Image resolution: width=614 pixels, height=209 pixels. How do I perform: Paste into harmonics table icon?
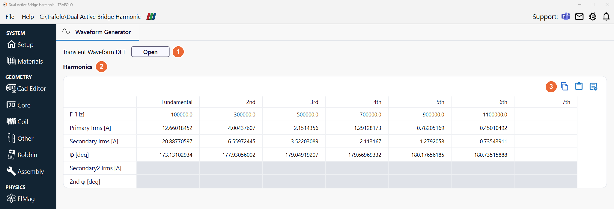[579, 86]
